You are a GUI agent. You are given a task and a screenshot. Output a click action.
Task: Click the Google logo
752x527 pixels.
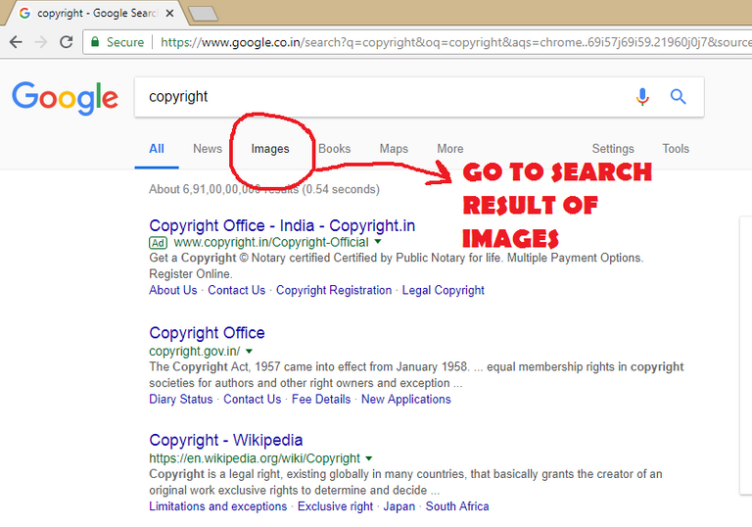click(x=65, y=98)
